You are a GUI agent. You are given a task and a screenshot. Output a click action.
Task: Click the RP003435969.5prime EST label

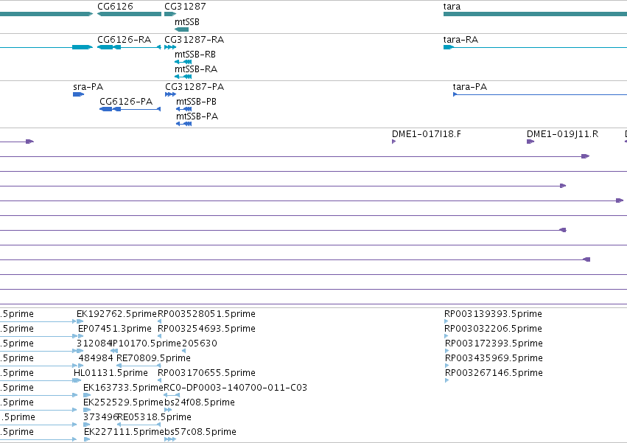click(494, 358)
